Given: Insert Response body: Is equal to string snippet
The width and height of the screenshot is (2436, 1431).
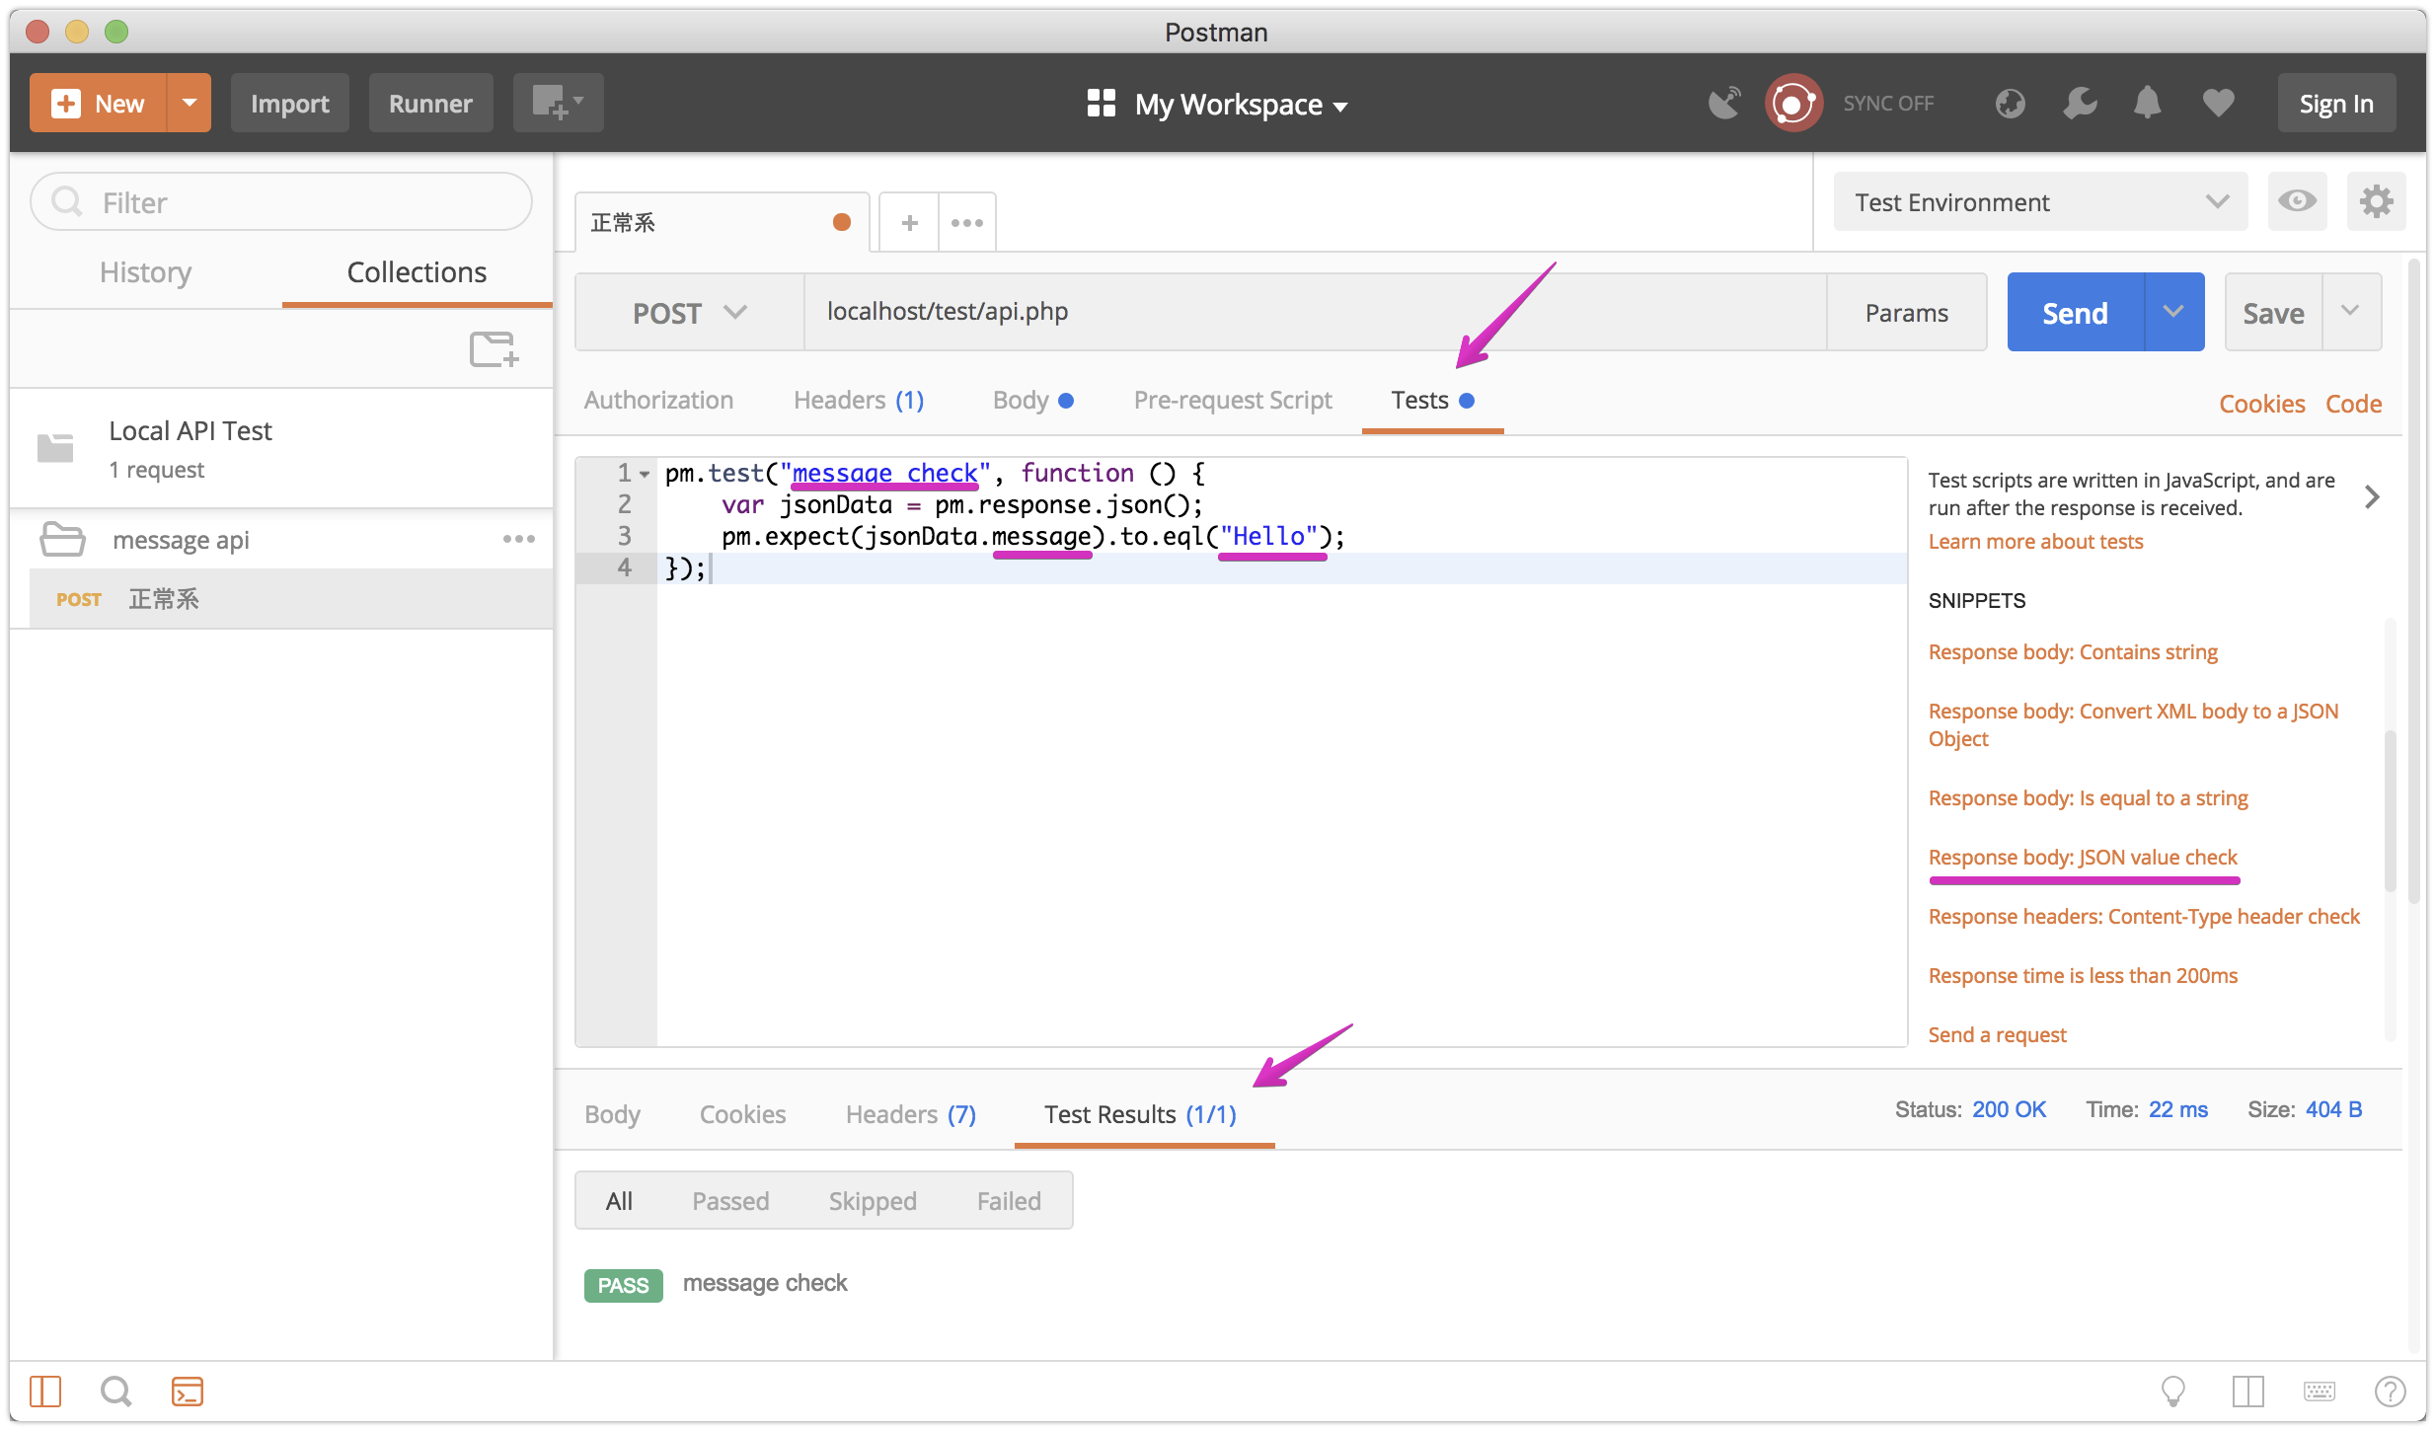Looking at the screenshot, I should (x=2088, y=798).
